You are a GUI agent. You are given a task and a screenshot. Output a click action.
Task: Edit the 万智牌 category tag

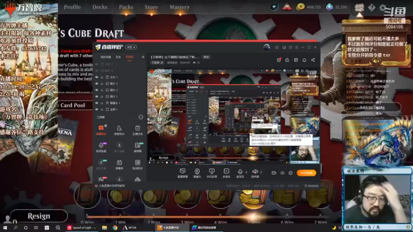click(x=157, y=62)
